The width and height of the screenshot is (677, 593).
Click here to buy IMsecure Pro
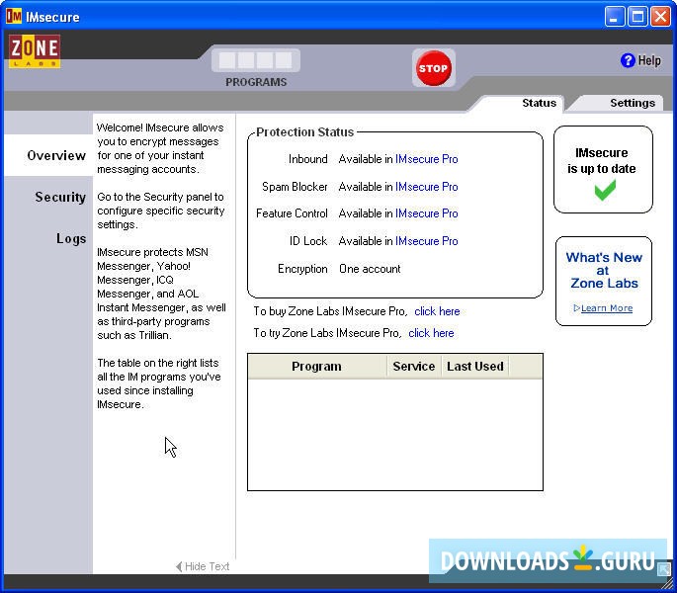[x=437, y=311]
